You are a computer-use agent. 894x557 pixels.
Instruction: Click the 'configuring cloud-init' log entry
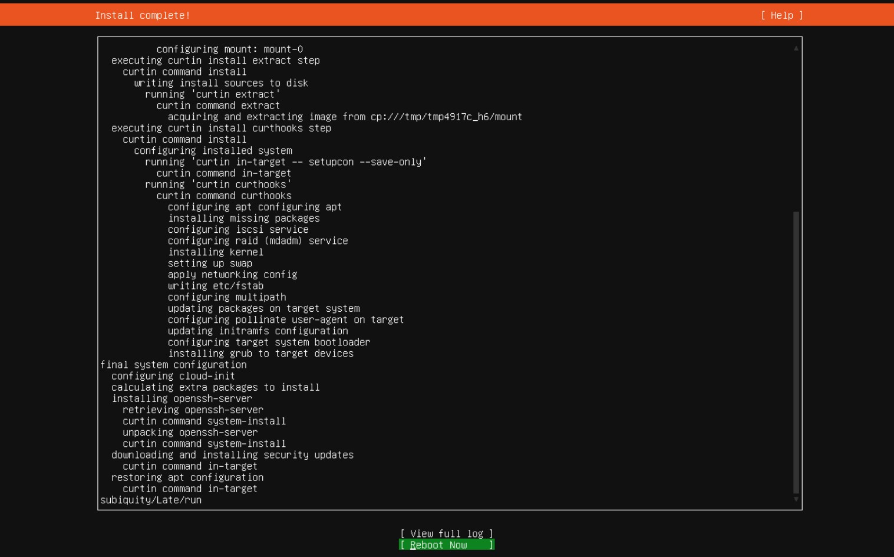[x=173, y=376]
